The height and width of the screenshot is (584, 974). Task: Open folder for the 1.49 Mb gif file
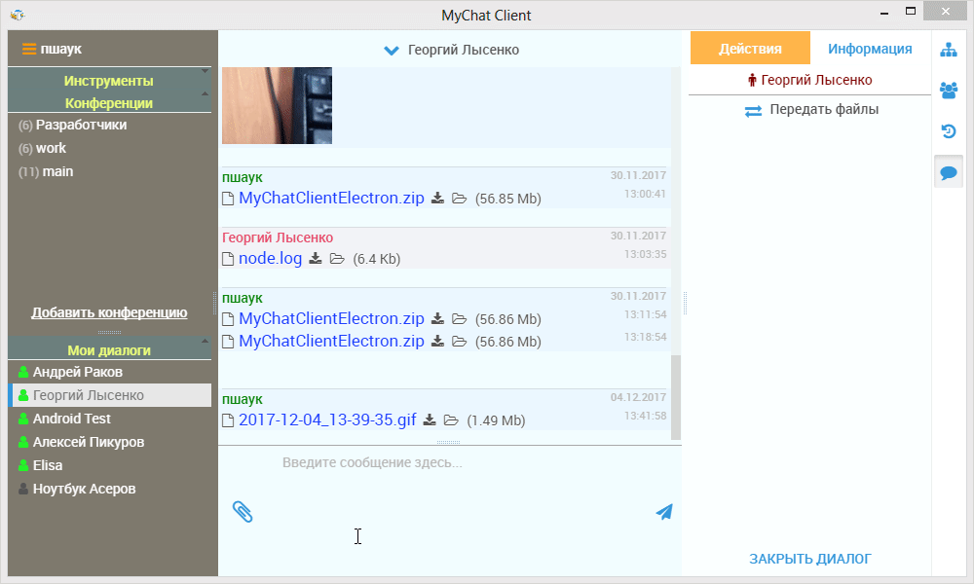(451, 420)
